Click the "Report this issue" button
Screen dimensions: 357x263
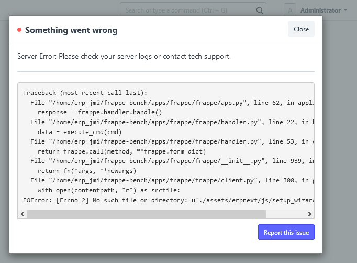[x=286, y=232]
